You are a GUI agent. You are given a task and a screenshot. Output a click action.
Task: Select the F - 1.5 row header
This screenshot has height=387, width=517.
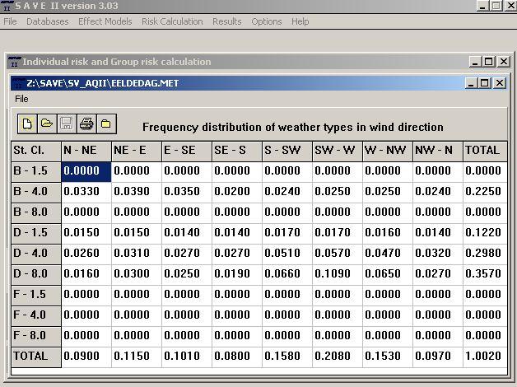pyautogui.click(x=36, y=295)
